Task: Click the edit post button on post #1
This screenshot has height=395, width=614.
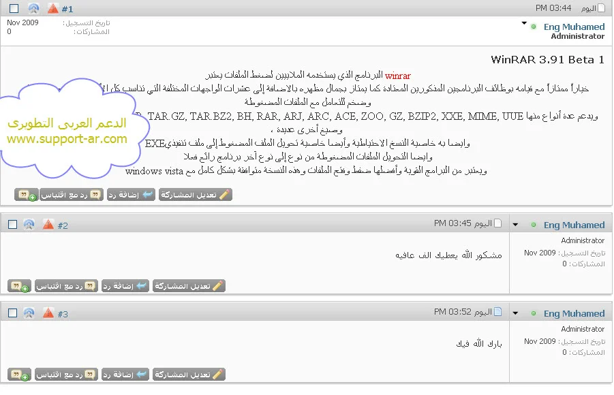Action: pos(195,195)
